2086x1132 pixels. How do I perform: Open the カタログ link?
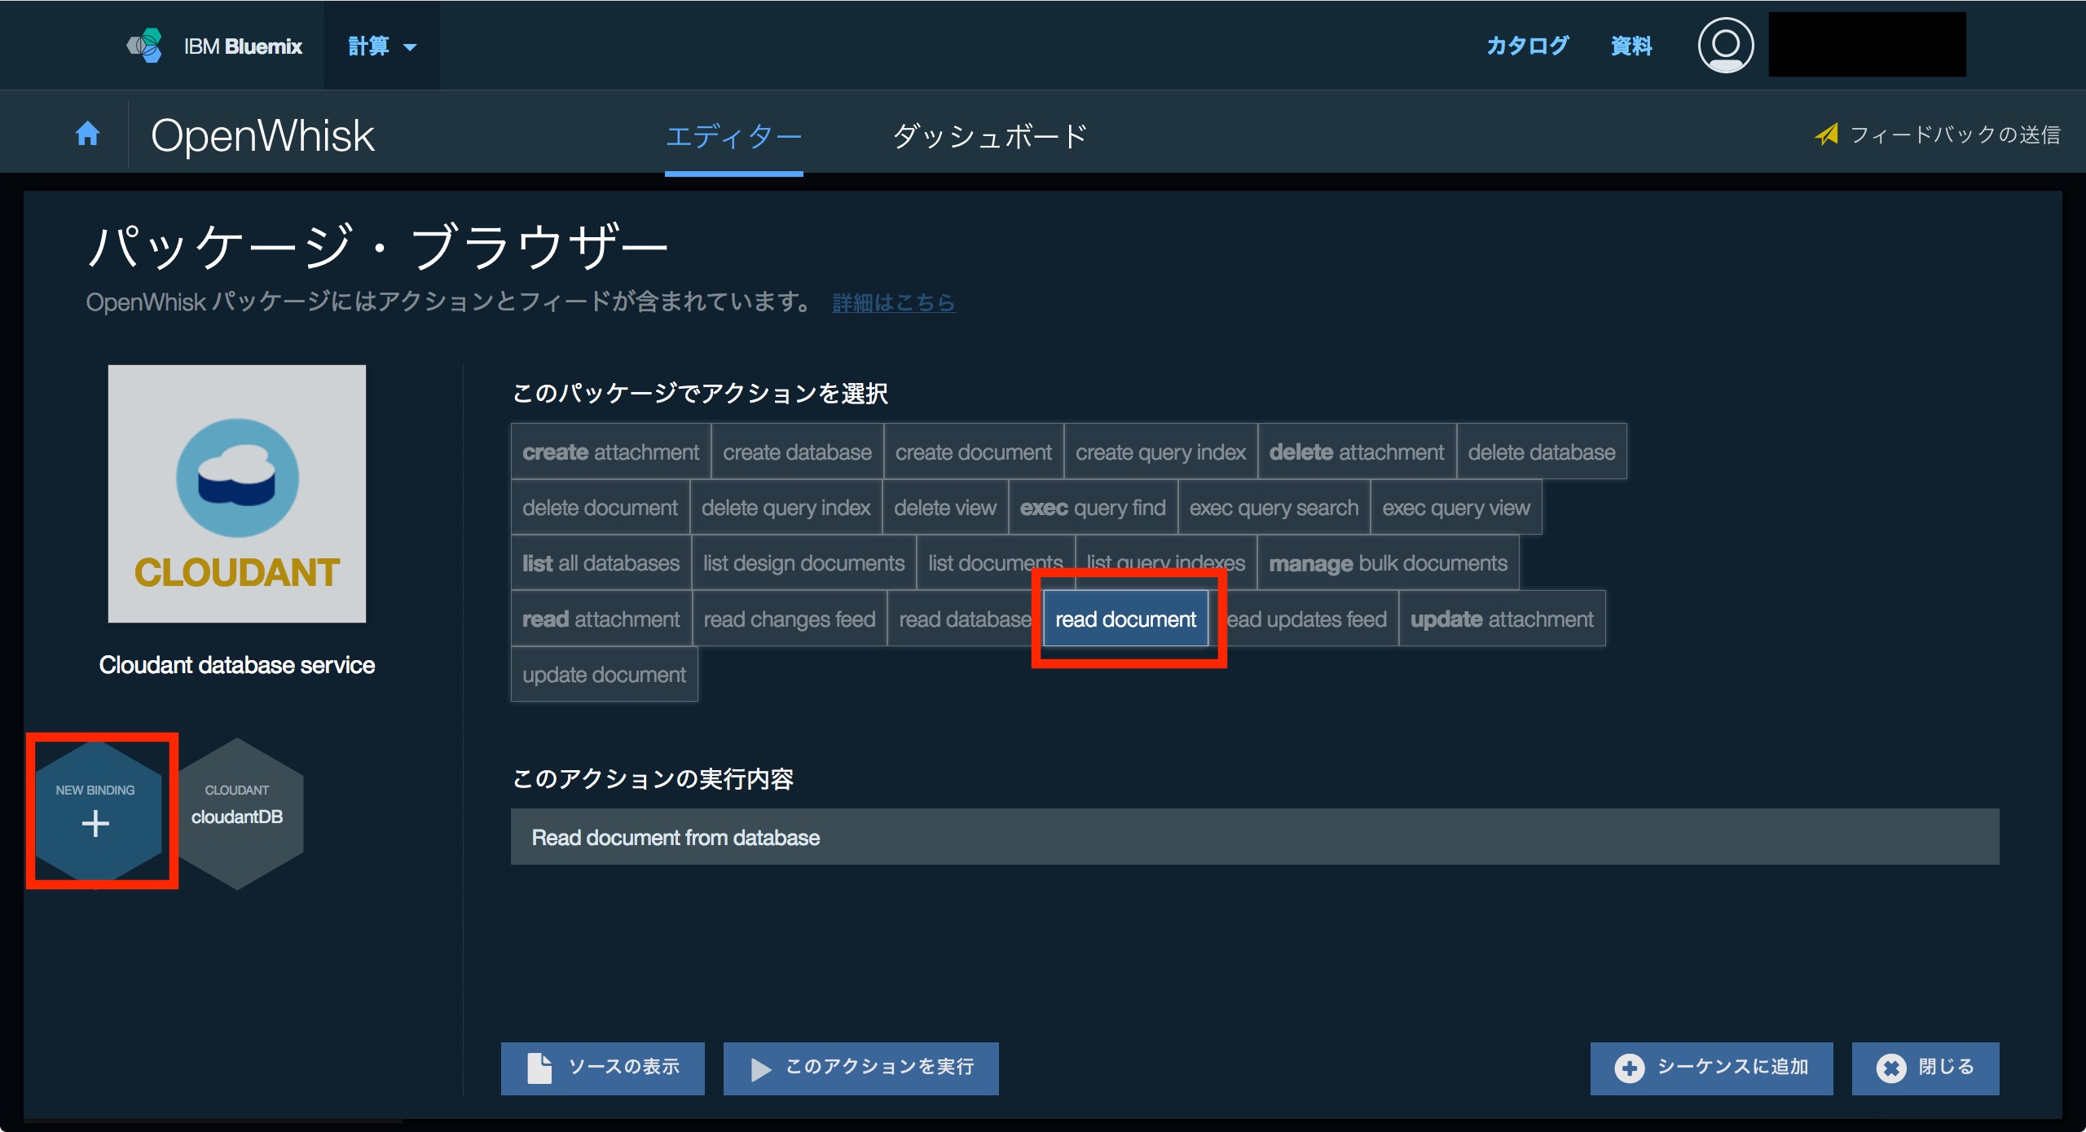pos(1528,46)
